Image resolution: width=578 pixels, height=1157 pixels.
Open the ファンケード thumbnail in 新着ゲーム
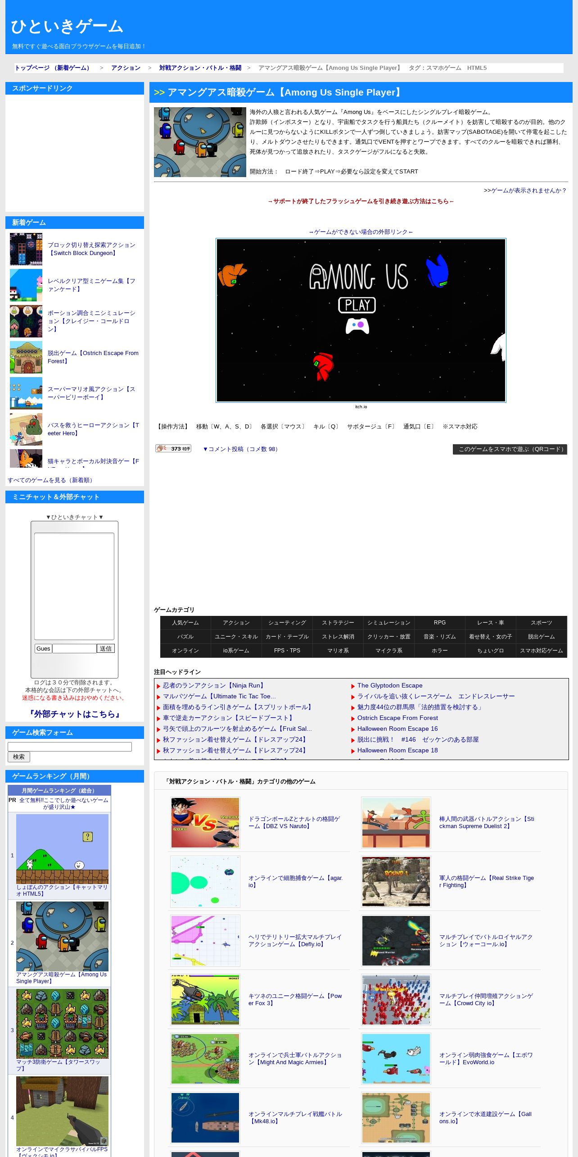coord(26,285)
